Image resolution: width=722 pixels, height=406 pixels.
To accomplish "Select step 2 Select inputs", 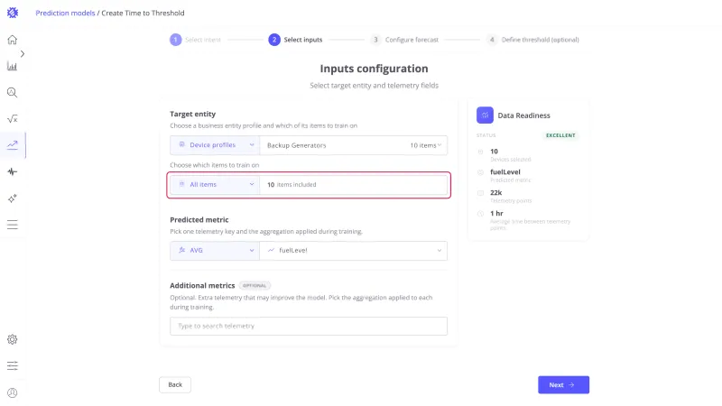I will pyautogui.click(x=295, y=40).
